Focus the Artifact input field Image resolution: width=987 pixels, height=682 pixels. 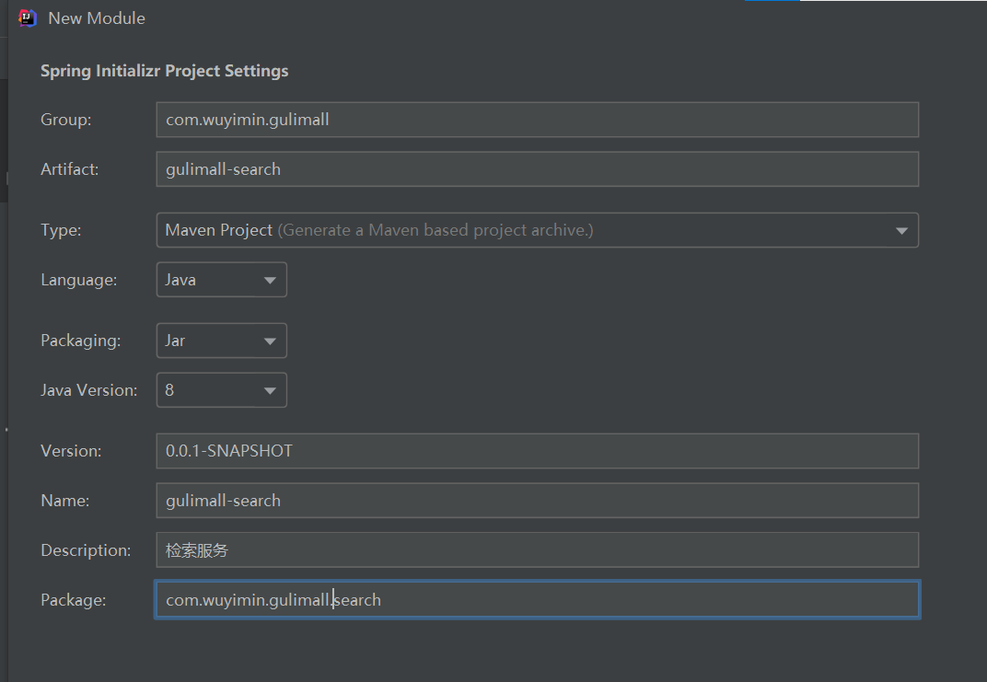pos(537,169)
